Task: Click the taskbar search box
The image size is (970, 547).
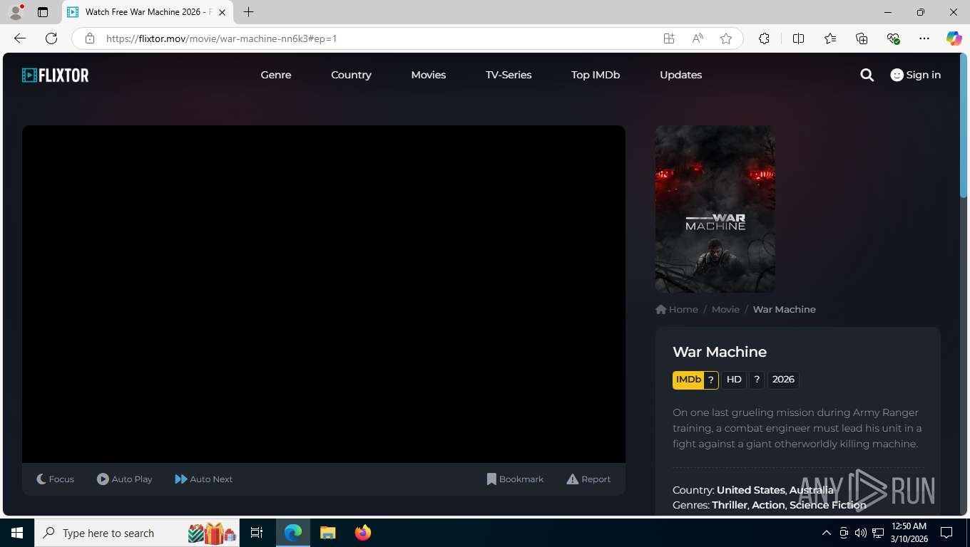Action: pos(138,533)
